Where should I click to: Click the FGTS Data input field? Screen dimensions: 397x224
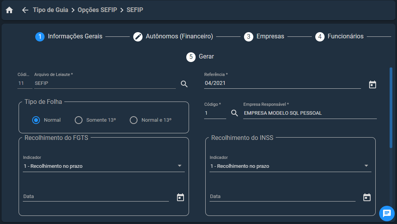(x=96, y=196)
